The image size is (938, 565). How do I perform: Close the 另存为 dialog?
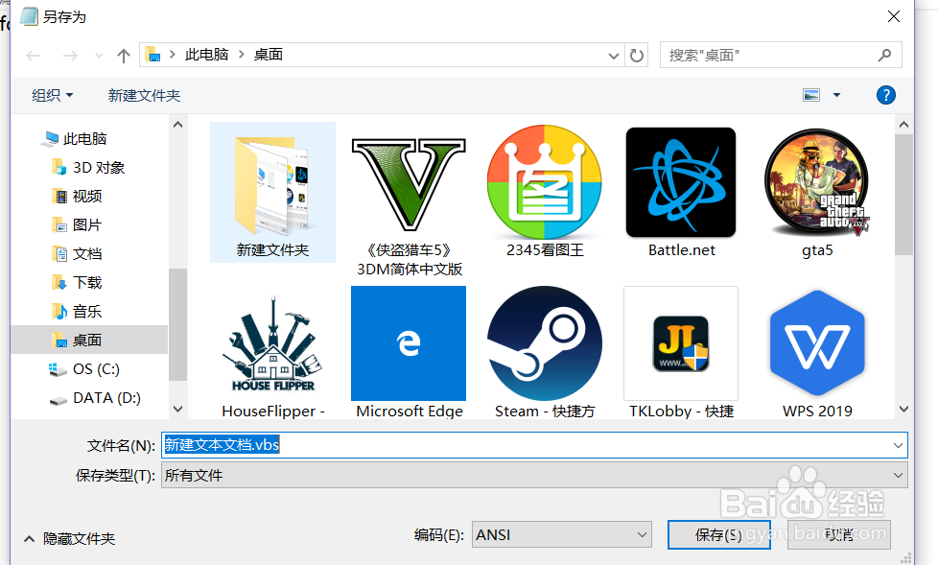(894, 16)
